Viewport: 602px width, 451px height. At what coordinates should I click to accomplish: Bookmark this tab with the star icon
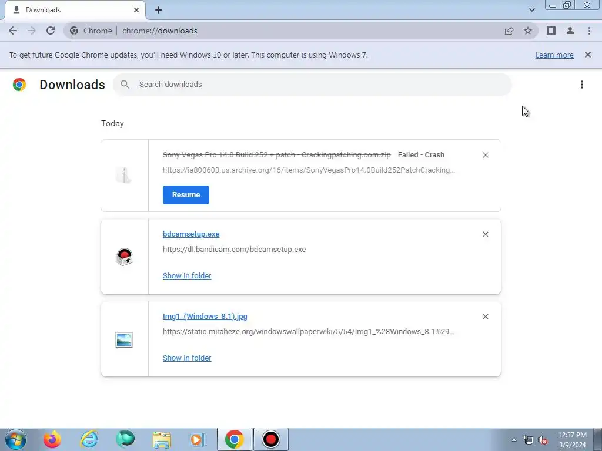528,31
